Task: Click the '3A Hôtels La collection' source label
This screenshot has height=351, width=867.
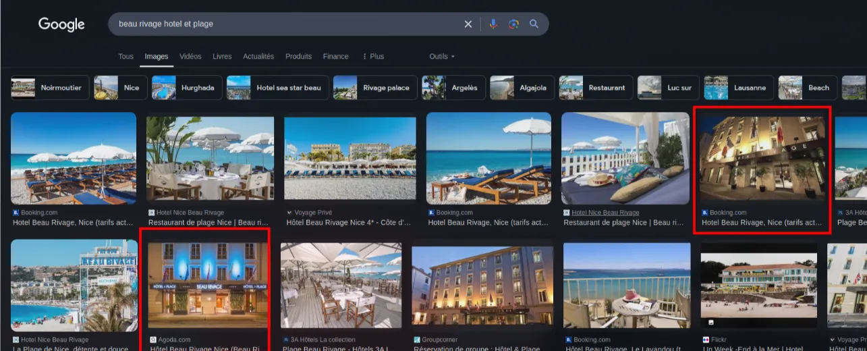Action: click(x=323, y=340)
